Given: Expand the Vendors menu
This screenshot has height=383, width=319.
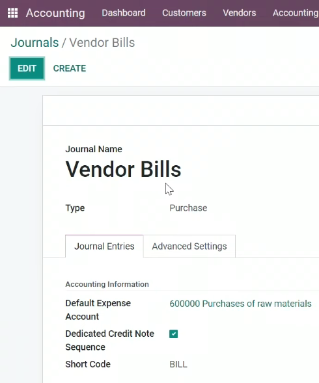Looking at the screenshot, I should 240,13.
